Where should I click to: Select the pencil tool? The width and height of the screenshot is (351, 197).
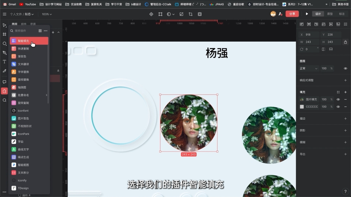(5, 71)
